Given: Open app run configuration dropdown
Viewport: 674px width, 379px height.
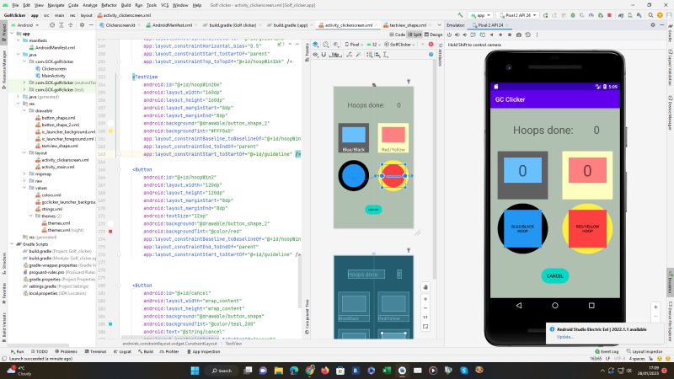Looking at the screenshot, I should 480,15.
